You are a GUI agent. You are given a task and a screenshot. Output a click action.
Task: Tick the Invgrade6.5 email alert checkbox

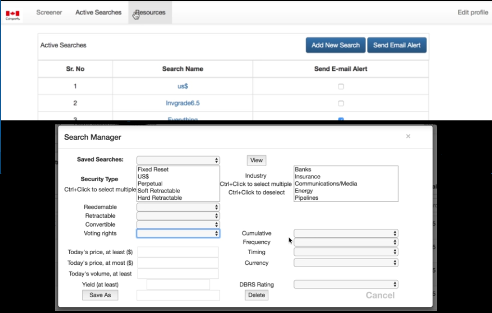click(341, 104)
